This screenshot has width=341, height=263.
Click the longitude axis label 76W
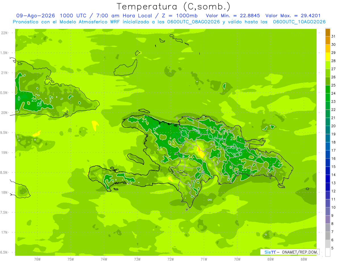coord(37,259)
